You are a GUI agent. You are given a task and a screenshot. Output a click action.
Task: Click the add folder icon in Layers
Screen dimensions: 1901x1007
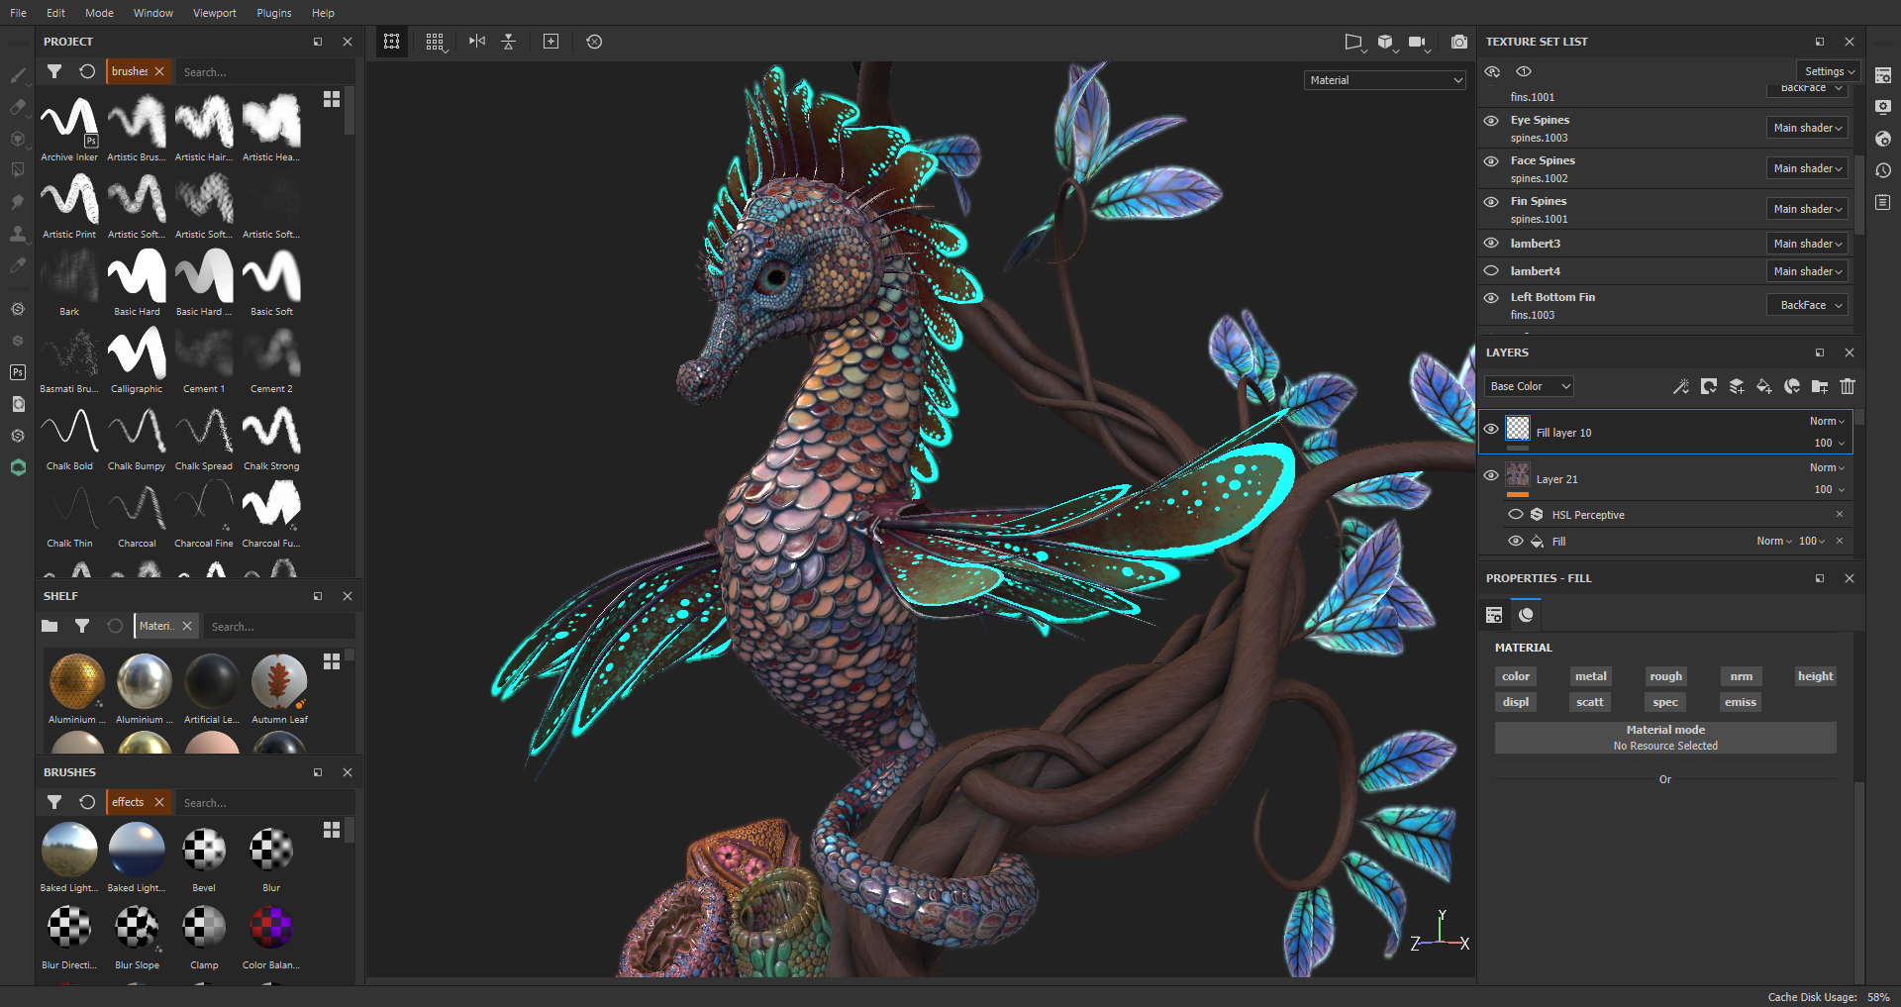click(x=1820, y=386)
